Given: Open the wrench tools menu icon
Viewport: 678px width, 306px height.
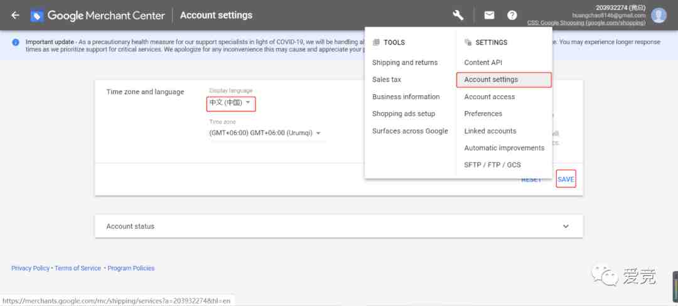Looking at the screenshot, I should (x=458, y=16).
